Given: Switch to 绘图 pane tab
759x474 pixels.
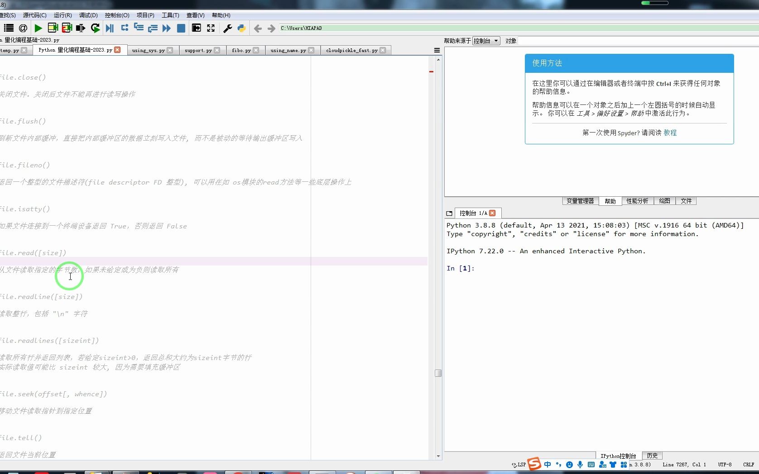Looking at the screenshot, I should click(x=664, y=201).
